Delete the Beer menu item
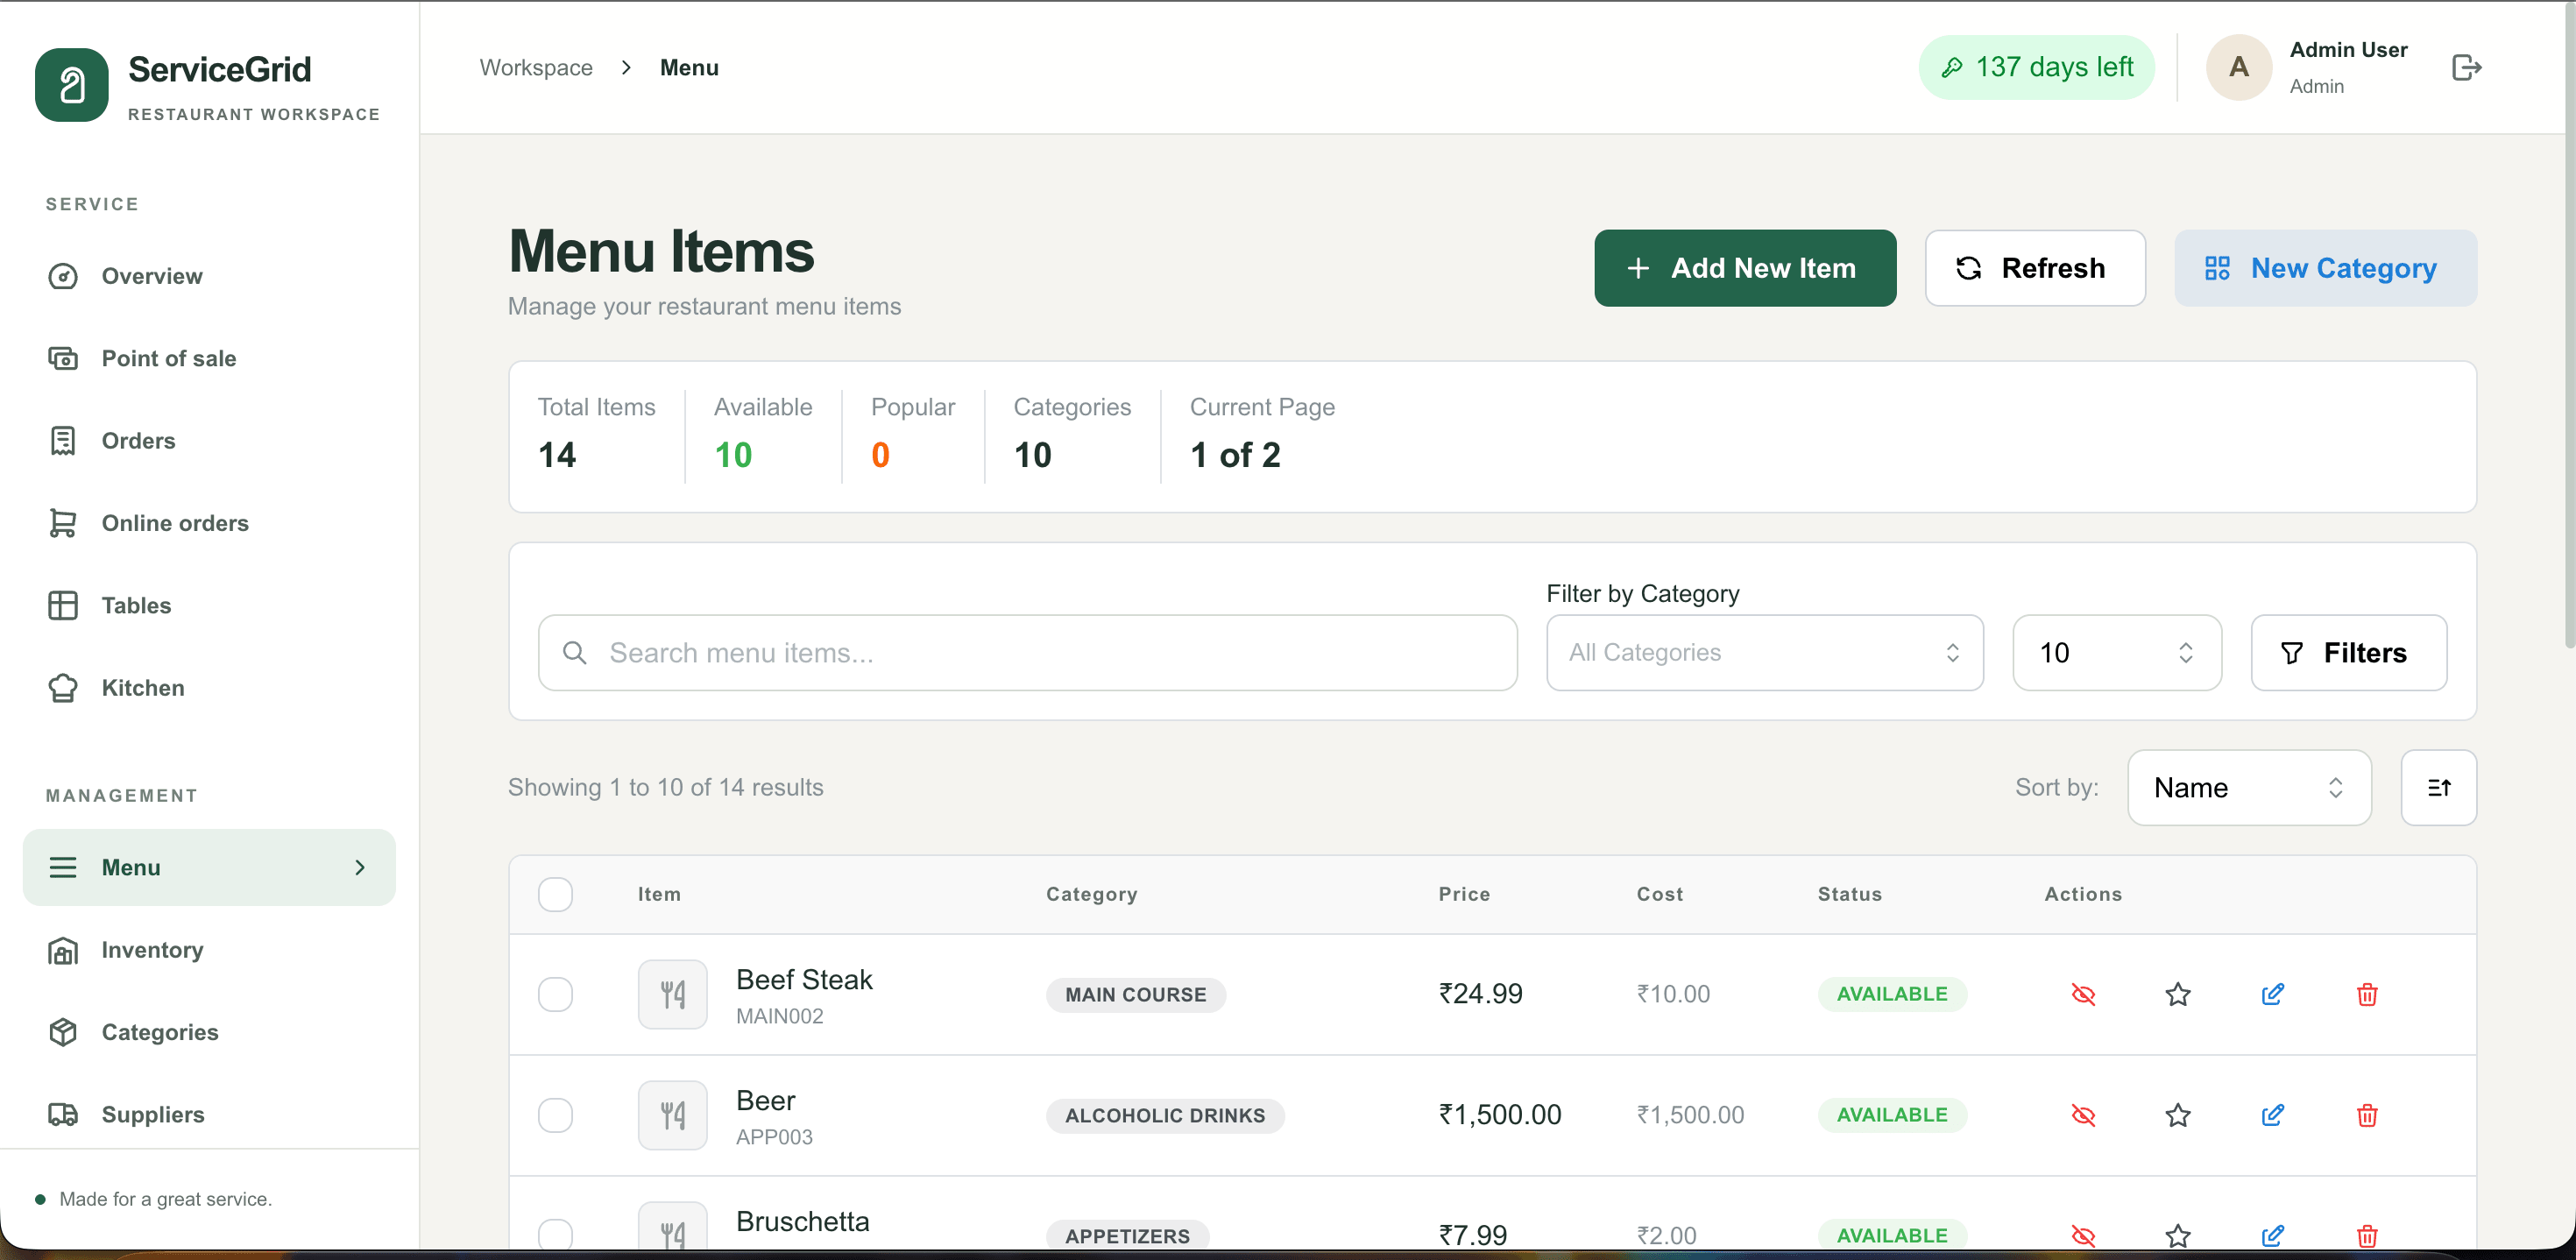 2366,1115
